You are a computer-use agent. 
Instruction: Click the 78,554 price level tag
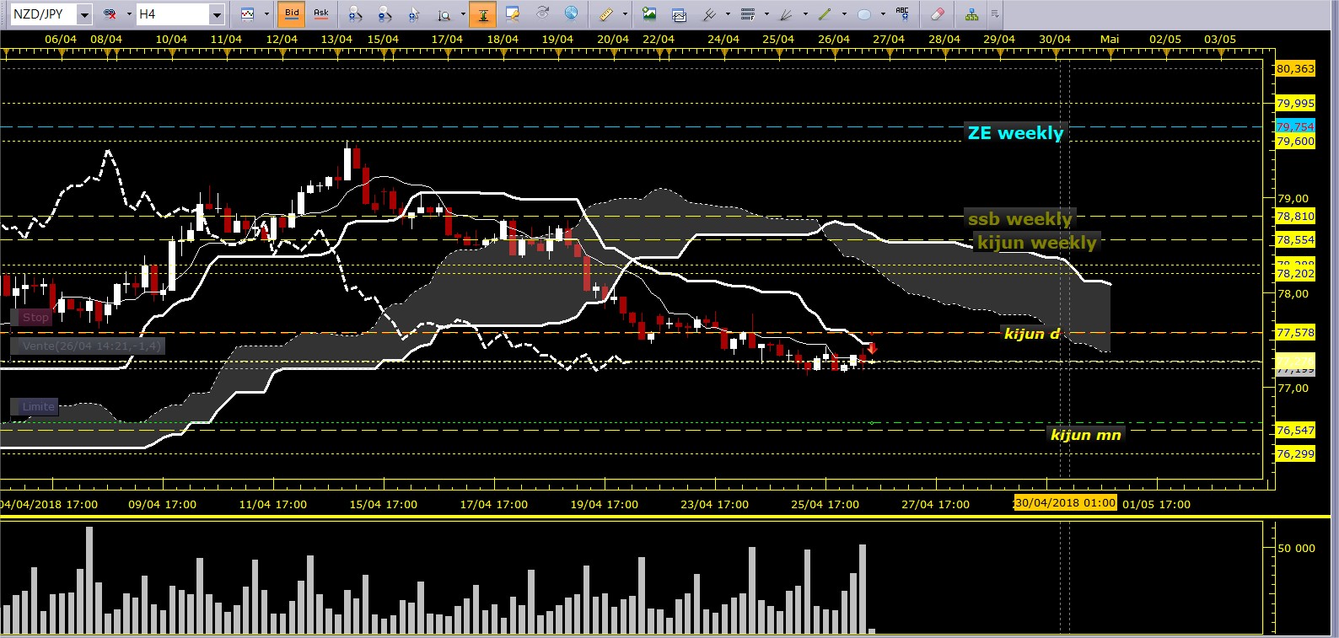tap(1295, 240)
